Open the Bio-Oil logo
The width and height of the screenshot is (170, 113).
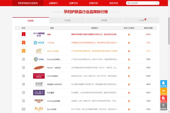(39, 109)
